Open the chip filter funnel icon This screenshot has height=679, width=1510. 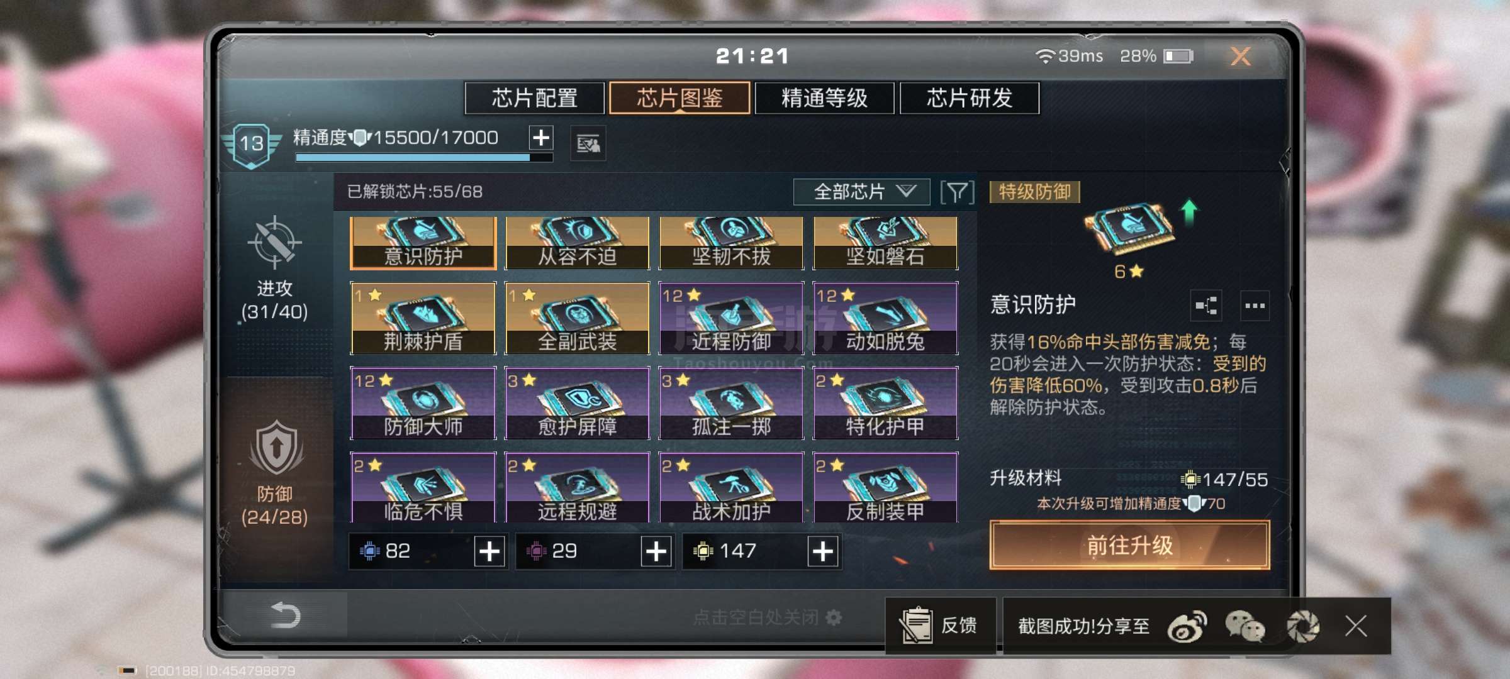pyautogui.click(x=957, y=192)
